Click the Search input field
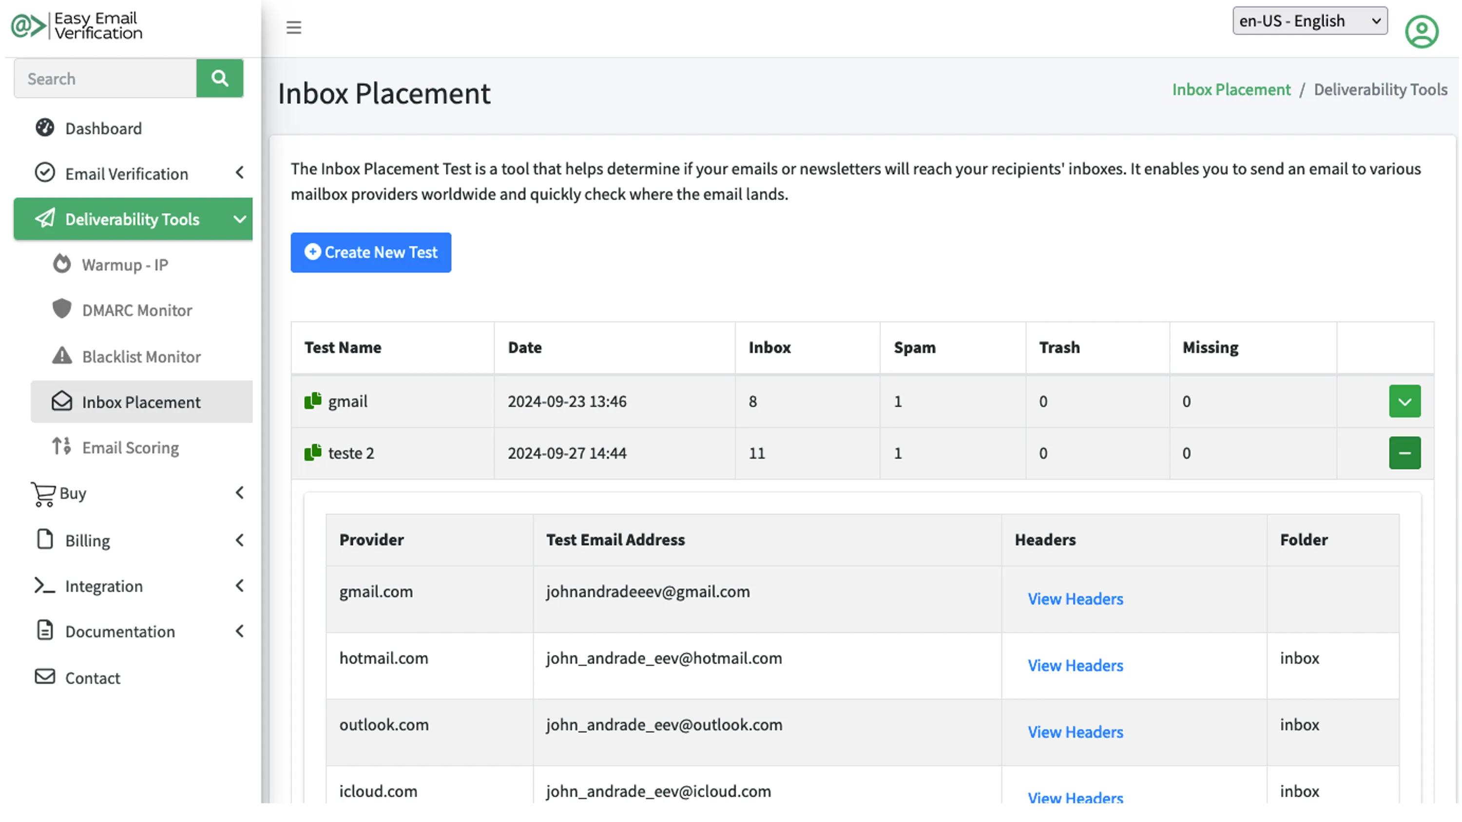Image resolution: width=1462 pixels, height=822 pixels. pyautogui.click(x=104, y=77)
